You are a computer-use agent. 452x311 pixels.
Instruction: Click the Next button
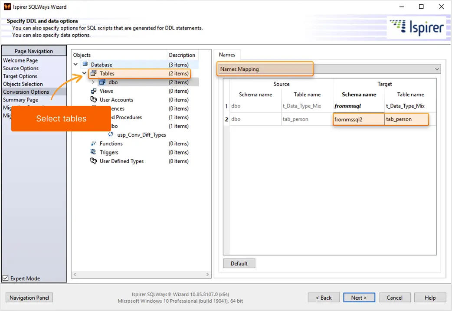359,298
